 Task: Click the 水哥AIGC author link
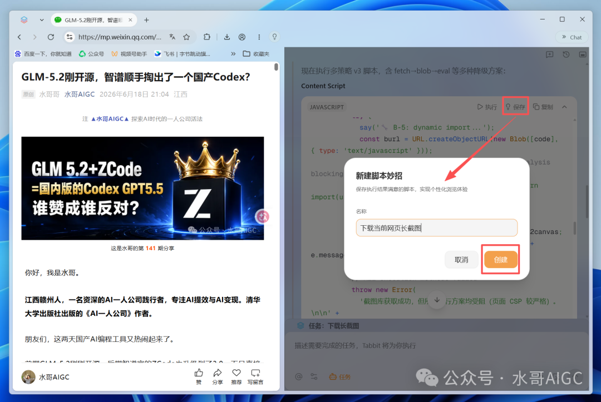80,94
